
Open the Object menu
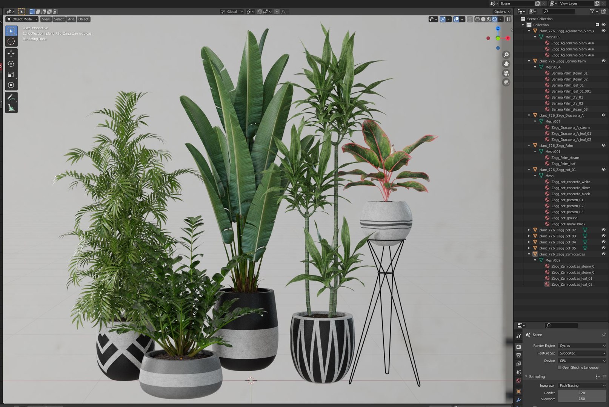tap(83, 19)
